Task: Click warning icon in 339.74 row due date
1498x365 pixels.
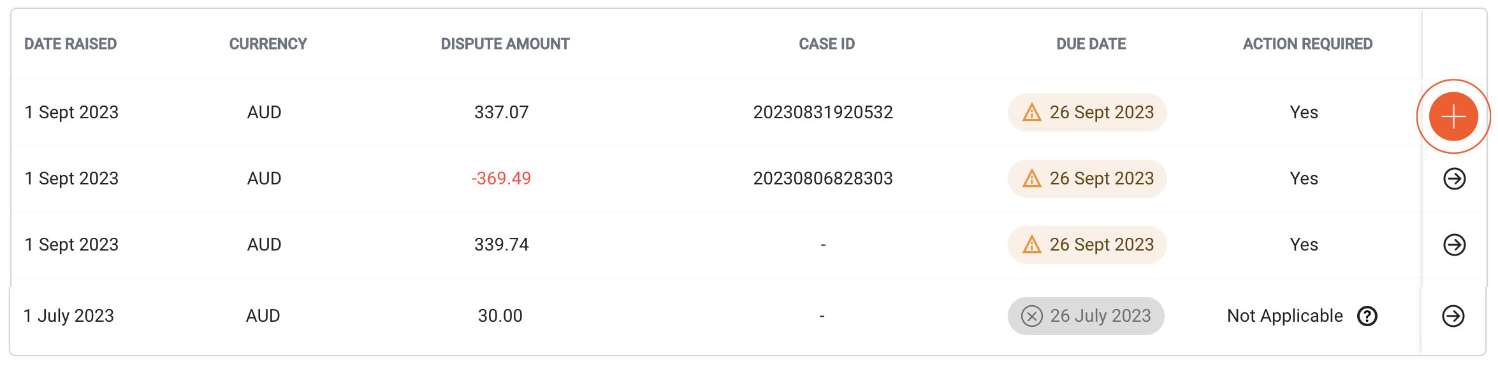Action: (x=1031, y=245)
